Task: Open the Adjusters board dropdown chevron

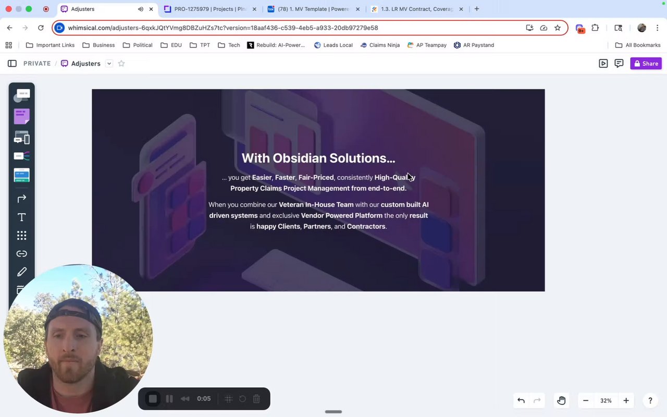Action: 109,64
